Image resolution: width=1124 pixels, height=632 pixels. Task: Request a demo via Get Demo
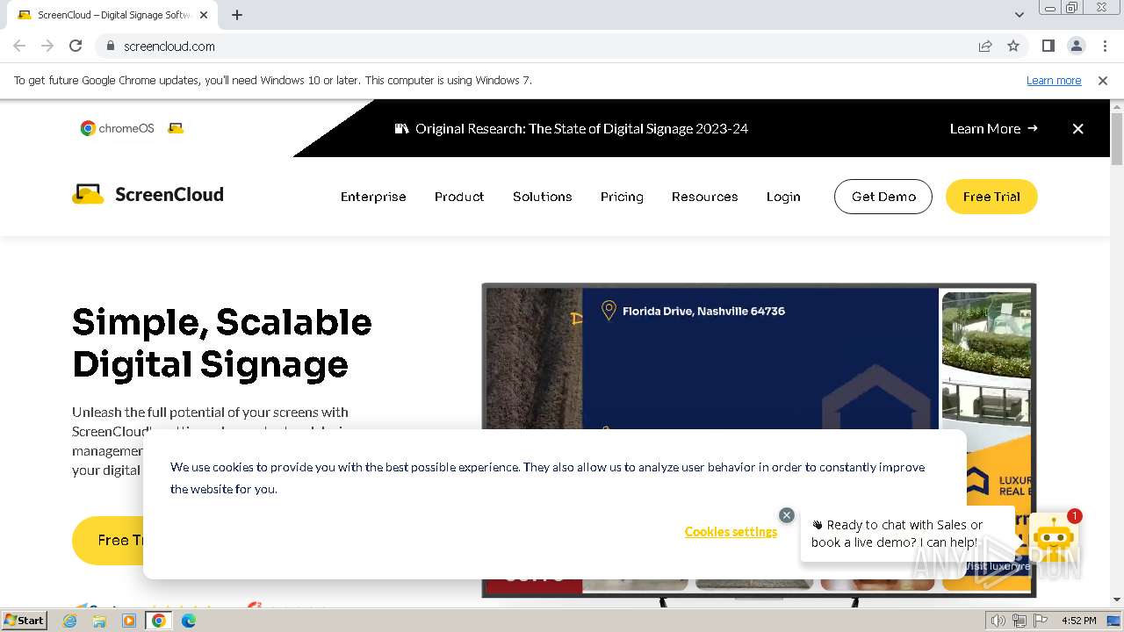[883, 197]
